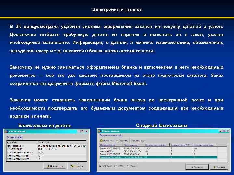
Task: Click the 'Наименование' column header in the order list
Action: click(x=111, y=145)
